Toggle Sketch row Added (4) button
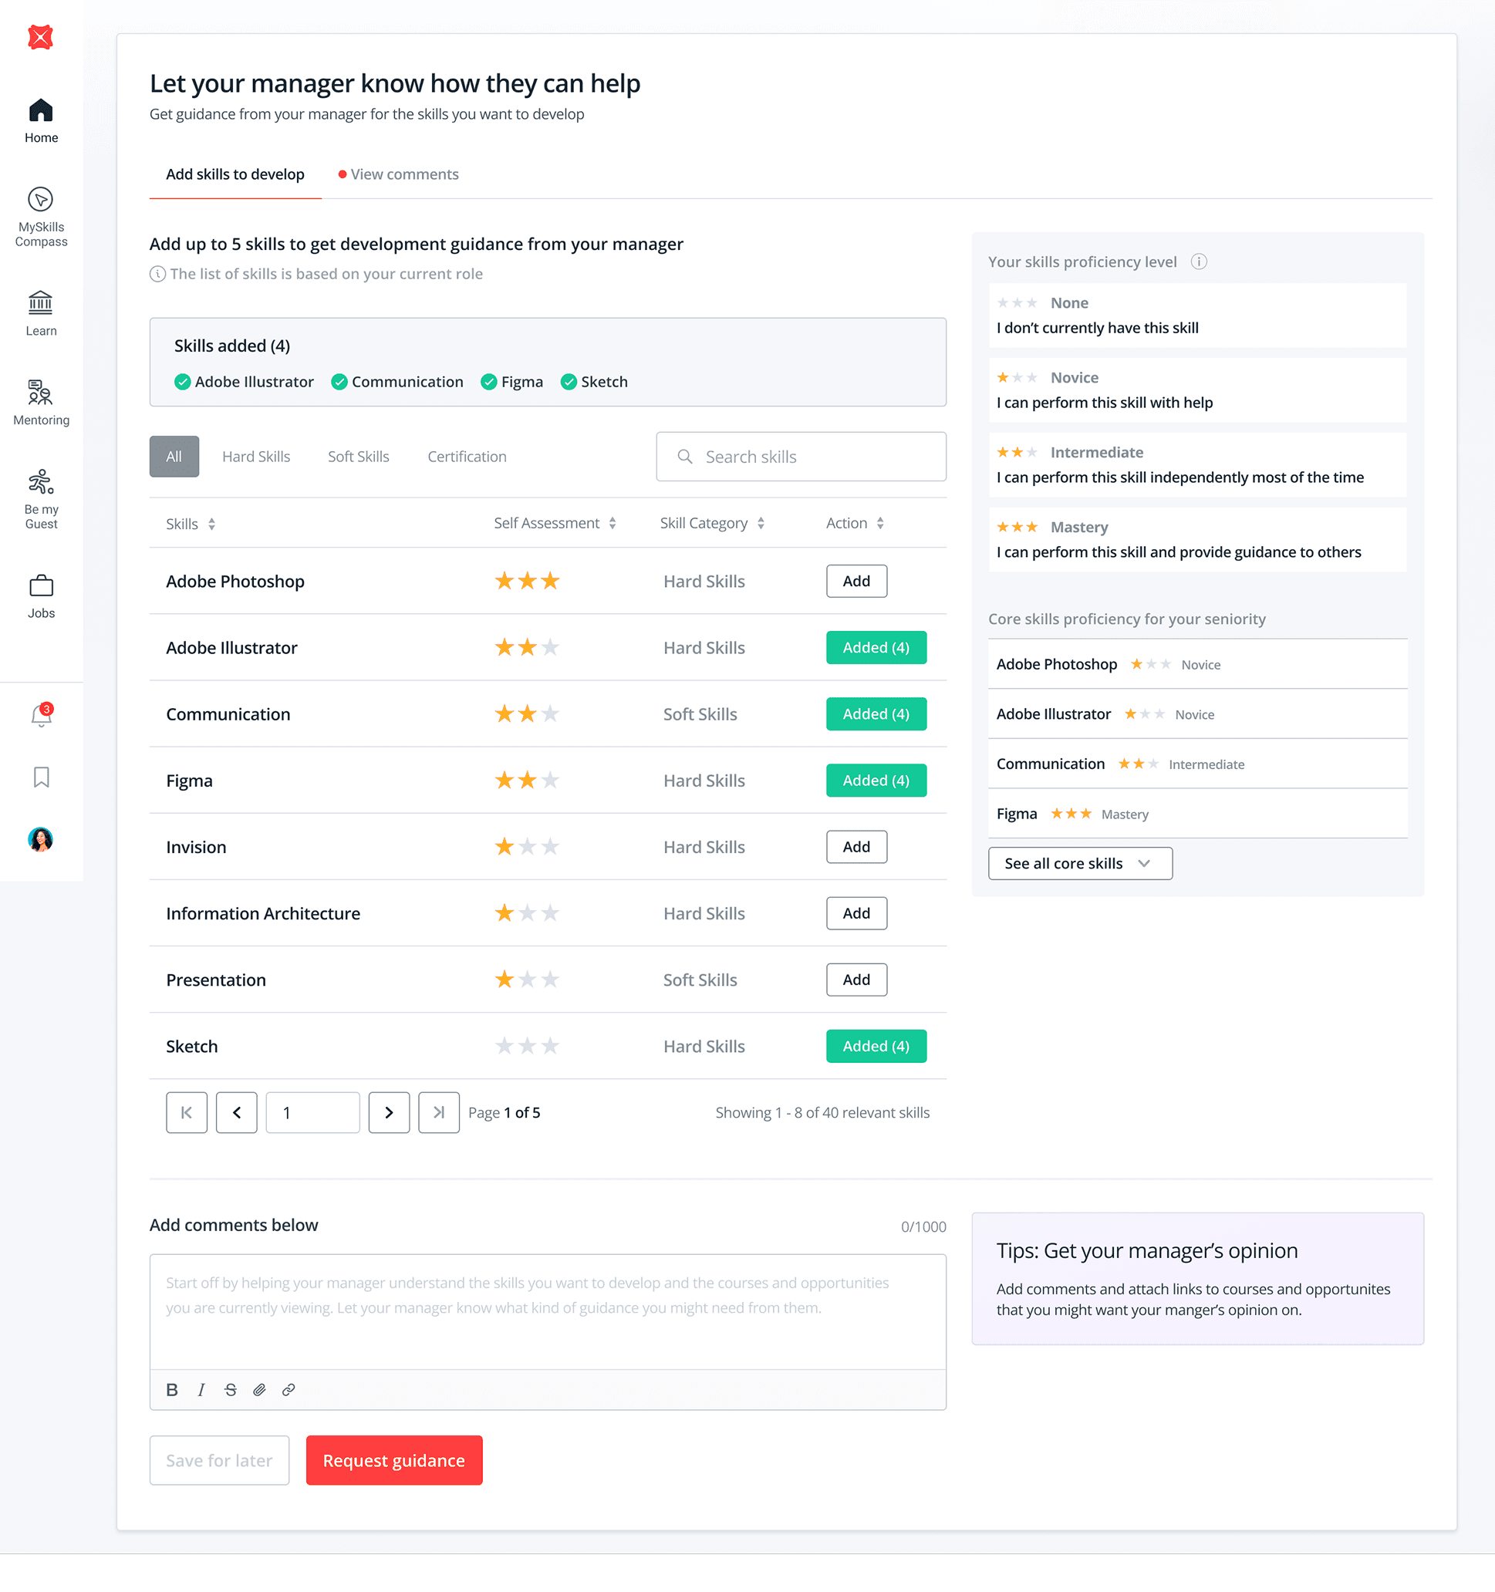This screenshot has height=1592, width=1495. pyautogui.click(x=876, y=1046)
